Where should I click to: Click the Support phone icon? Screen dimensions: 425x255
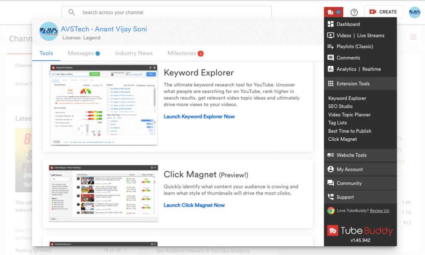tap(331, 197)
